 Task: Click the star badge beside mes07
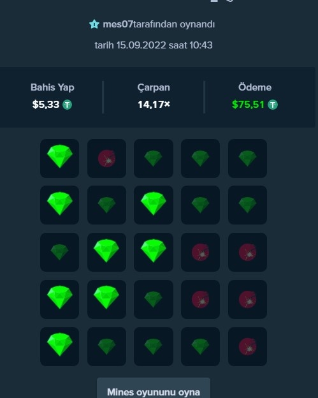(94, 24)
